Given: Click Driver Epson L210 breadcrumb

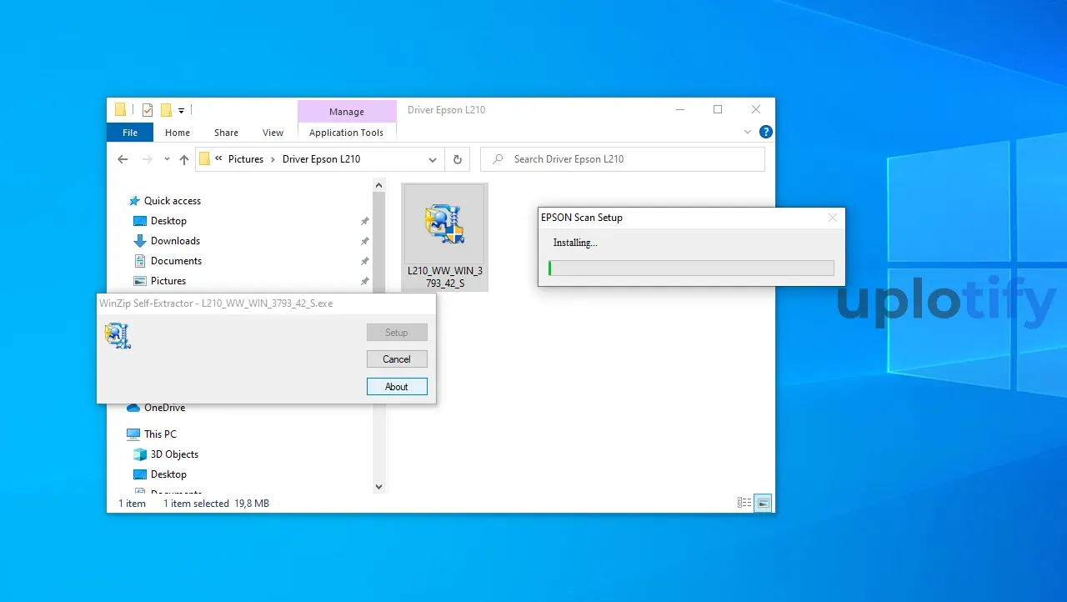Looking at the screenshot, I should [x=321, y=159].
